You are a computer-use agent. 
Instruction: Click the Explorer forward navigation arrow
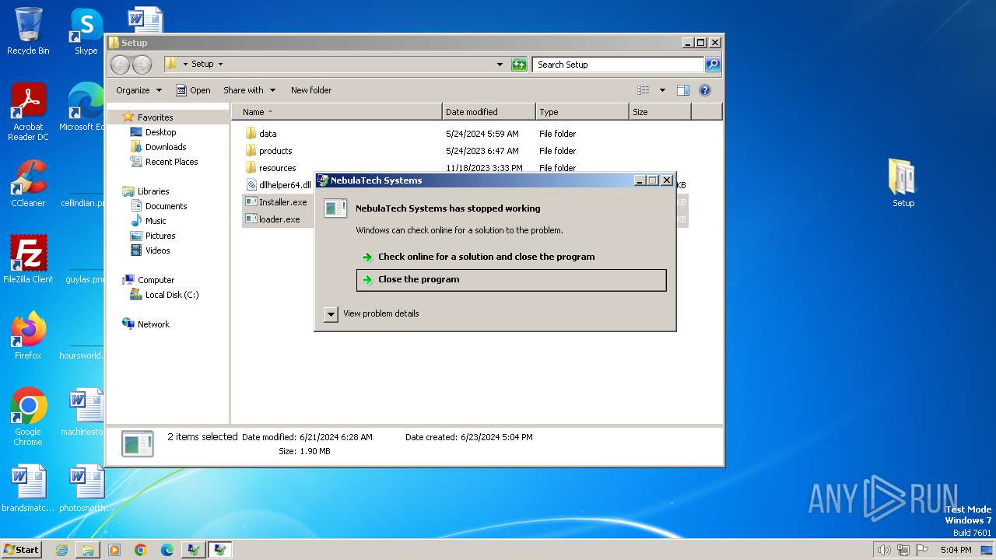coord(142,65)
